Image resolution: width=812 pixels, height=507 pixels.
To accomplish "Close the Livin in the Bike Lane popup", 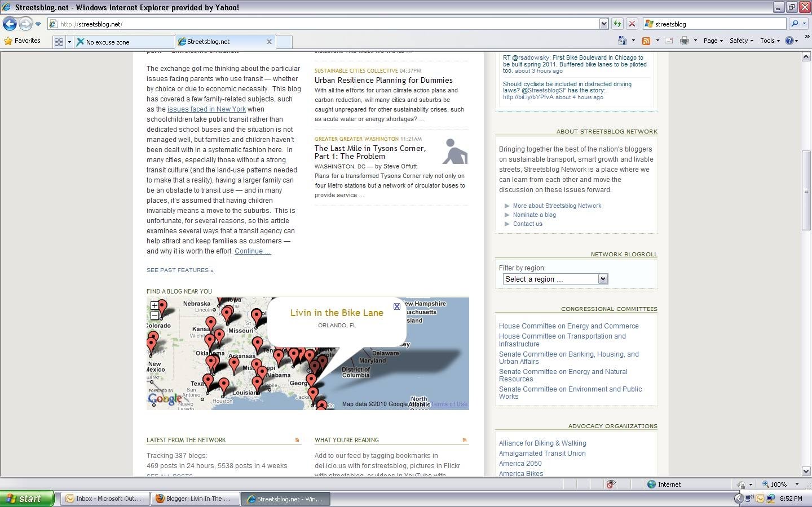I will pyautogui.click(x=397, y=306).
